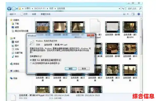Minimize the Explorer window
The height and width of the screenshot is (101, 156).
pos(129,3)
